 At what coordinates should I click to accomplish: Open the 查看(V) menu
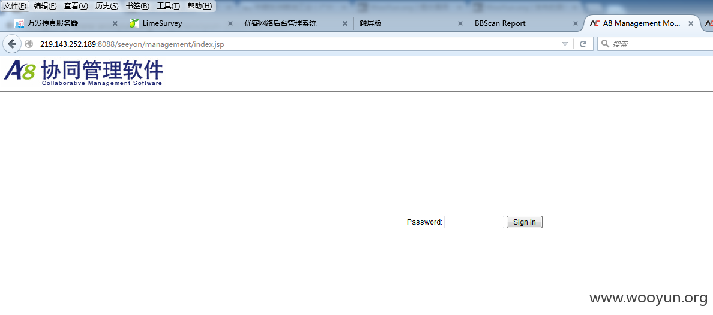(x=76, y=6)
